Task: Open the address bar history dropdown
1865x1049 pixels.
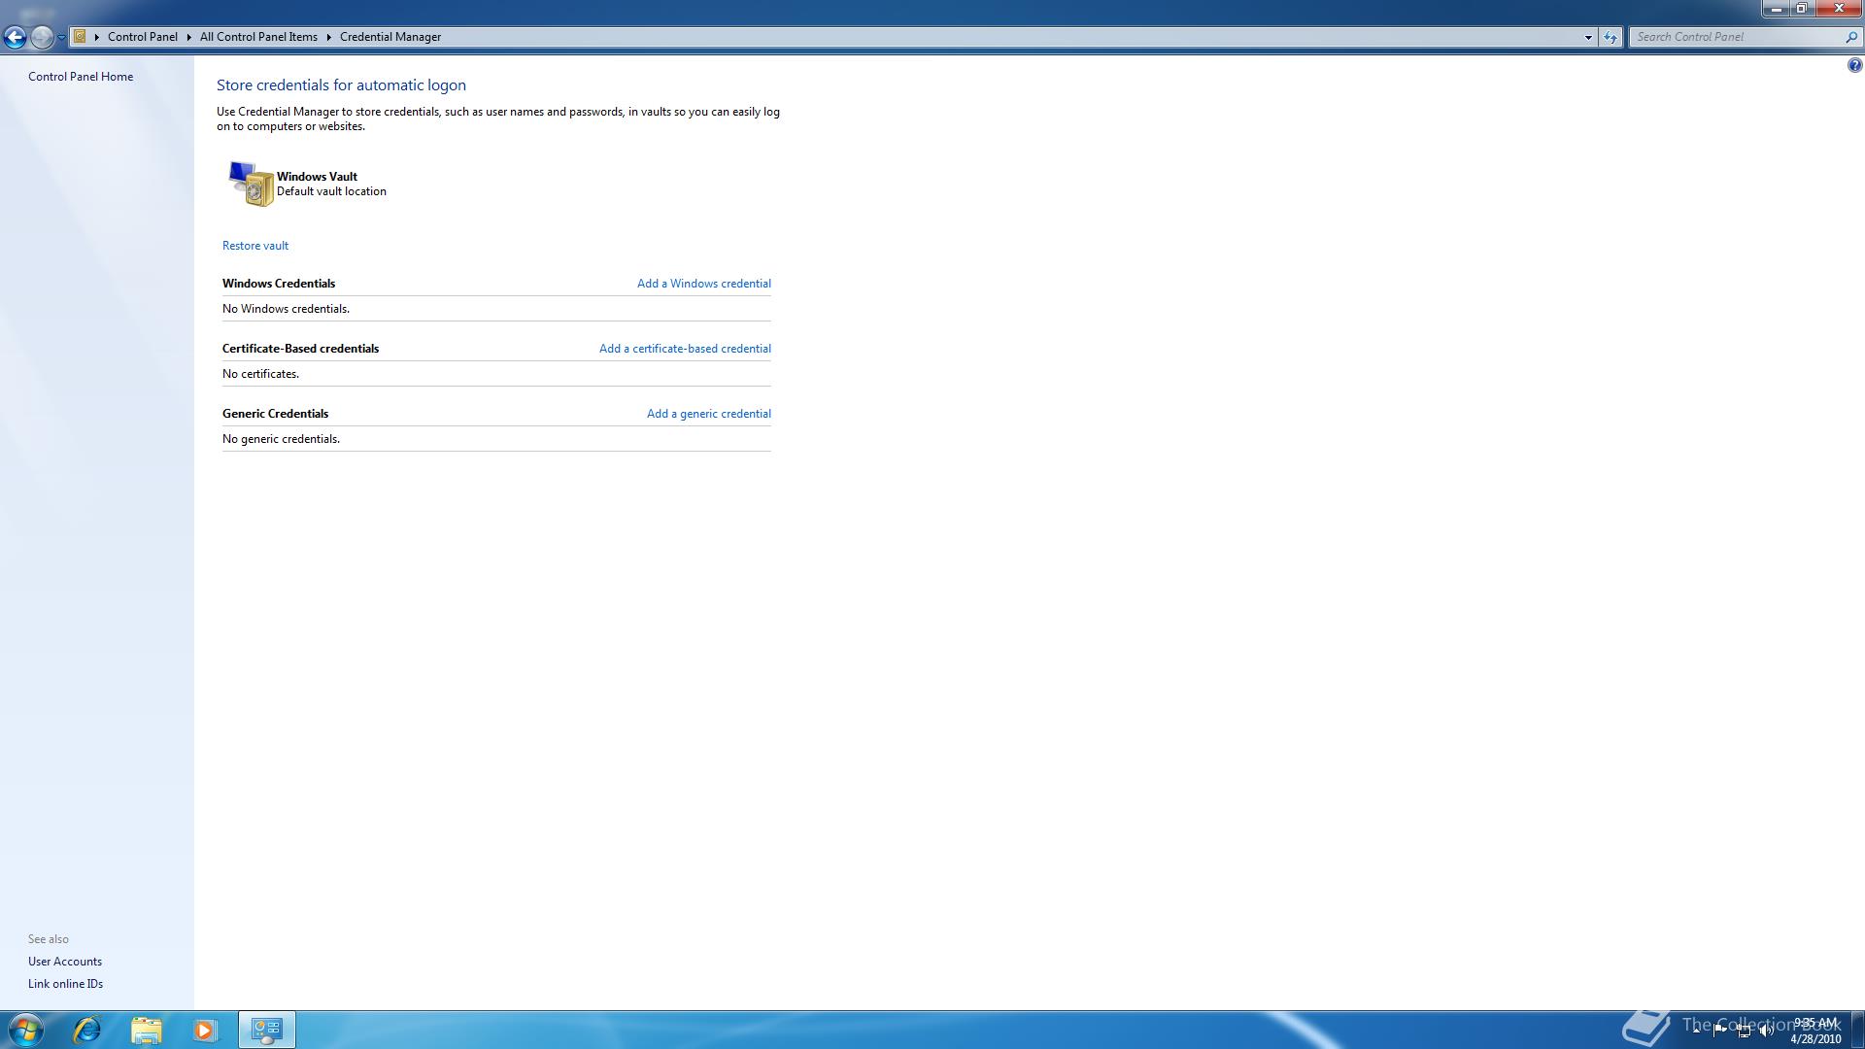Action: click(1588, 37)
